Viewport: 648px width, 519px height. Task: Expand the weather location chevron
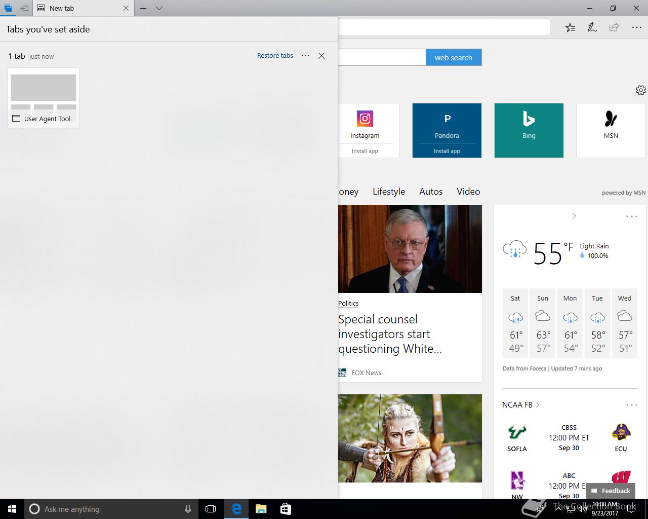coord(574,216)
